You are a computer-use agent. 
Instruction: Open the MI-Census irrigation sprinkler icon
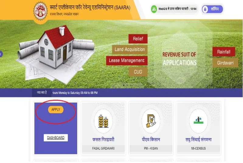198,121
